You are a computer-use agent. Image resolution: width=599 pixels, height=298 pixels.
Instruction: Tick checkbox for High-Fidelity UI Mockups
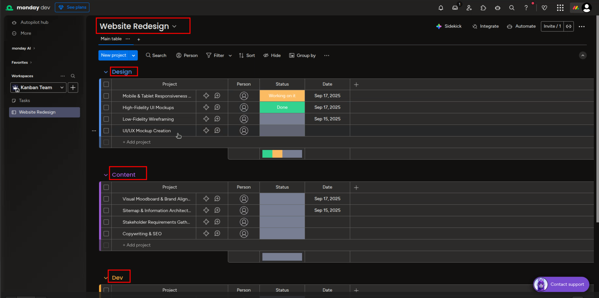pyautogui.click(x=106, y=108)
